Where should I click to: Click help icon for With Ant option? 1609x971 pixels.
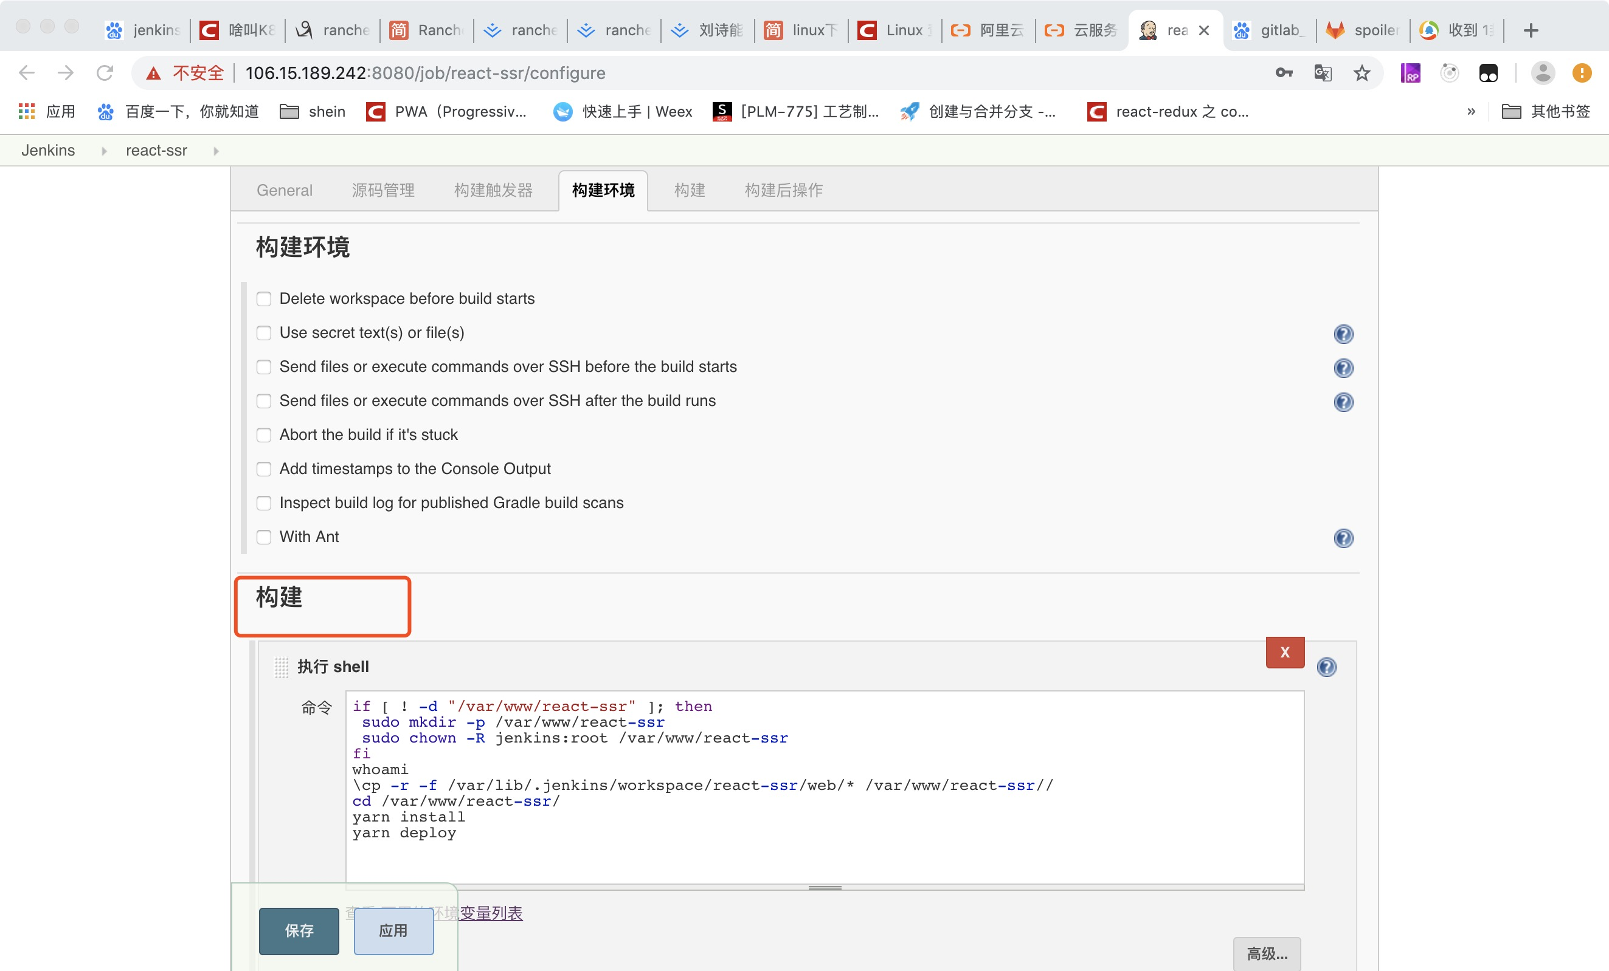coord(1343,538)
